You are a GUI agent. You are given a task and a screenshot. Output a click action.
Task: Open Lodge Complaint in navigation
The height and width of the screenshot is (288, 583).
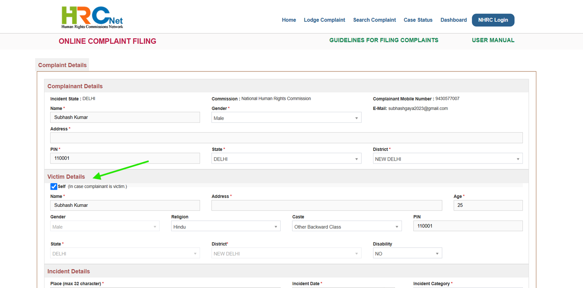324,20
